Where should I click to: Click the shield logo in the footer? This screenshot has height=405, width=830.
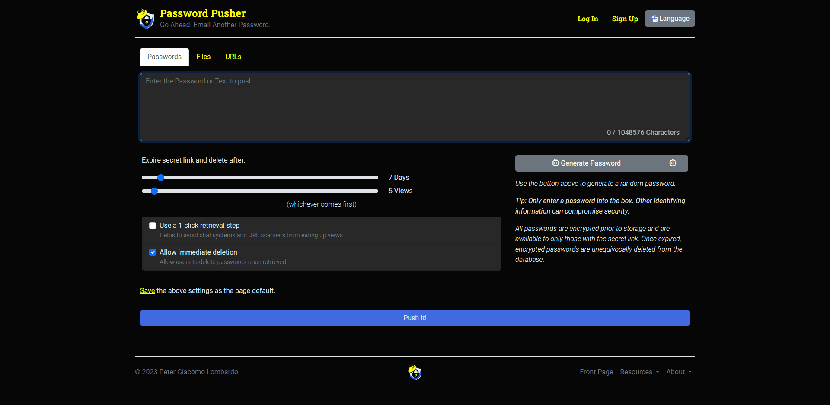[415, 372]
